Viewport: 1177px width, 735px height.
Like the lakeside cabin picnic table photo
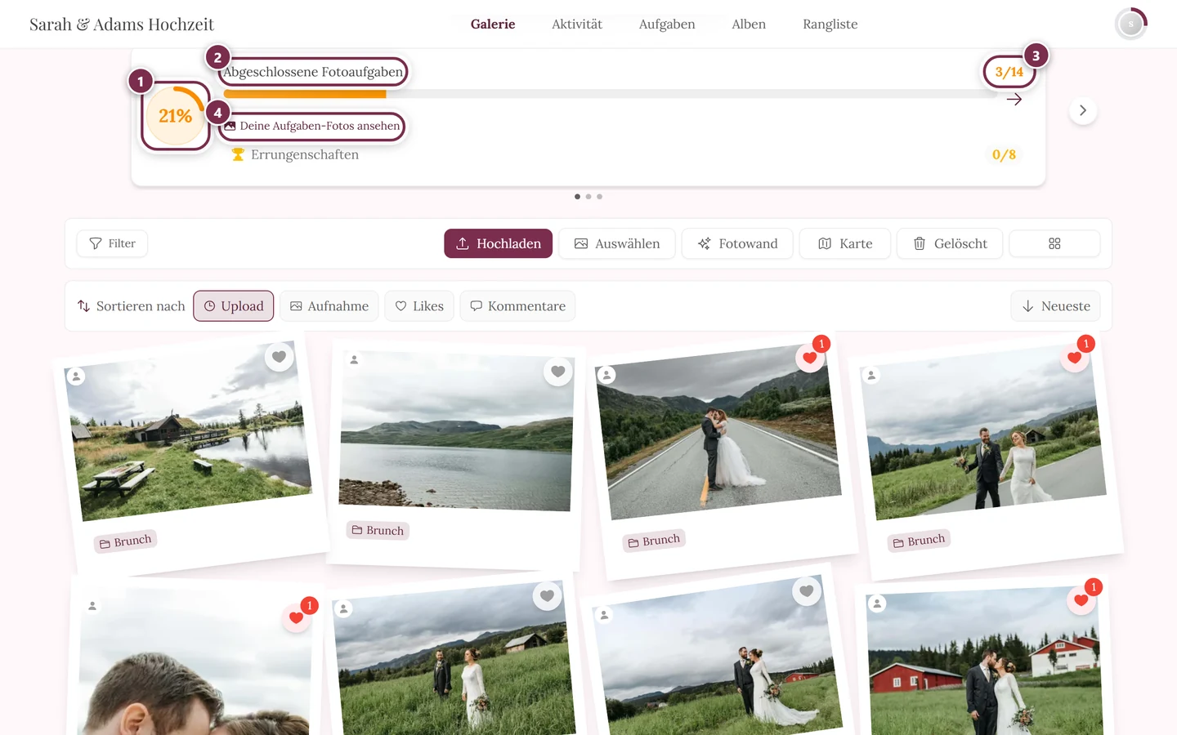pyautogui.click(x=279, y=357)
